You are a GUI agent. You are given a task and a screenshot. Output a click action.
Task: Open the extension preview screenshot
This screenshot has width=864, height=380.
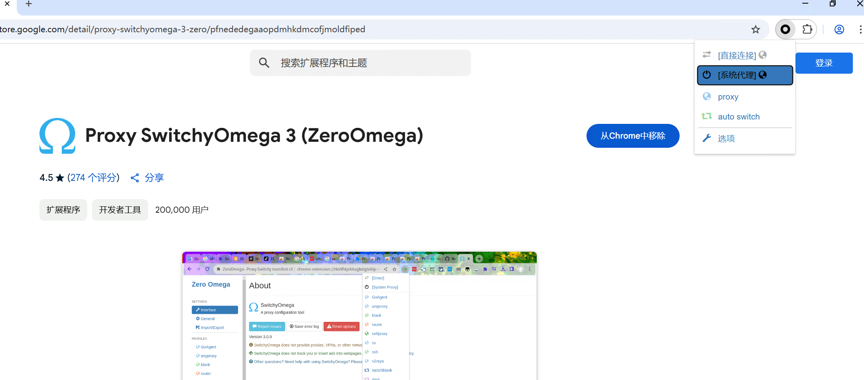(359, 315)
